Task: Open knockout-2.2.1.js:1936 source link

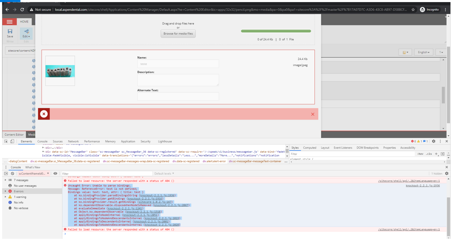Action: click(423, 186)
